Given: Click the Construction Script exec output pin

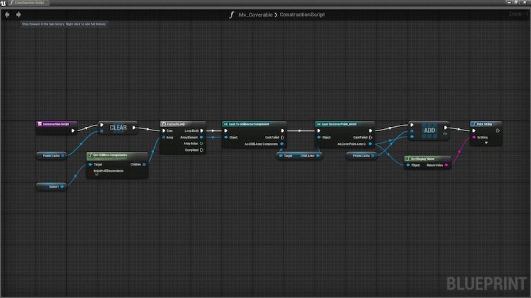Looking at the screenshot, I should pos(73,131).
